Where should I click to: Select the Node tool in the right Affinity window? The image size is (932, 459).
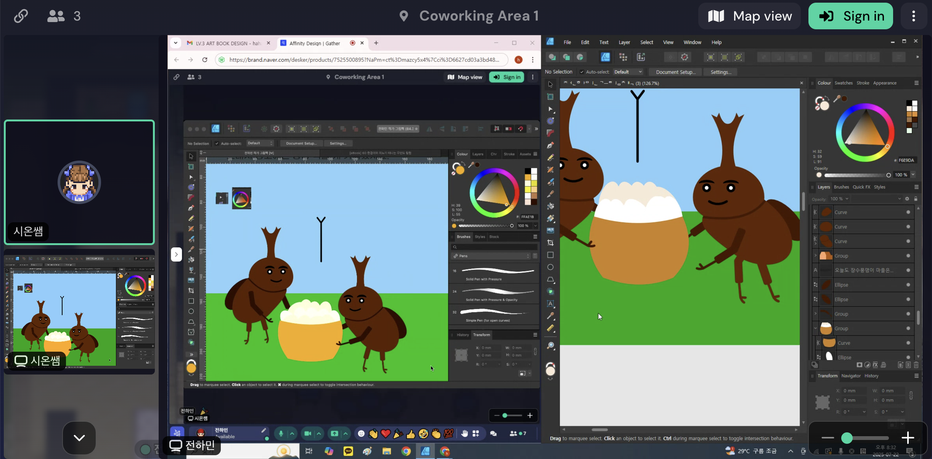[550, 109]
